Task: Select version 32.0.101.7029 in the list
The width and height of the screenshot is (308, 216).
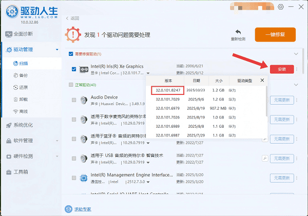Action: (x=168, y=98)
